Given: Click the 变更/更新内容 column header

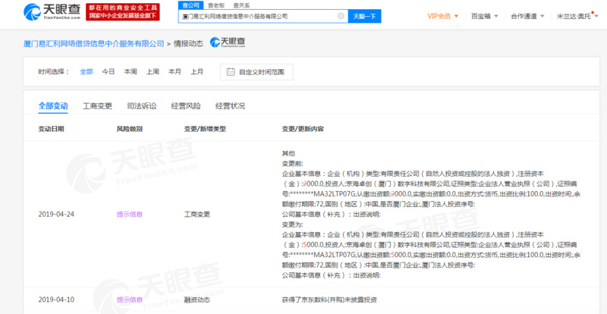Looking at the screenshot, I should (303, 129).
